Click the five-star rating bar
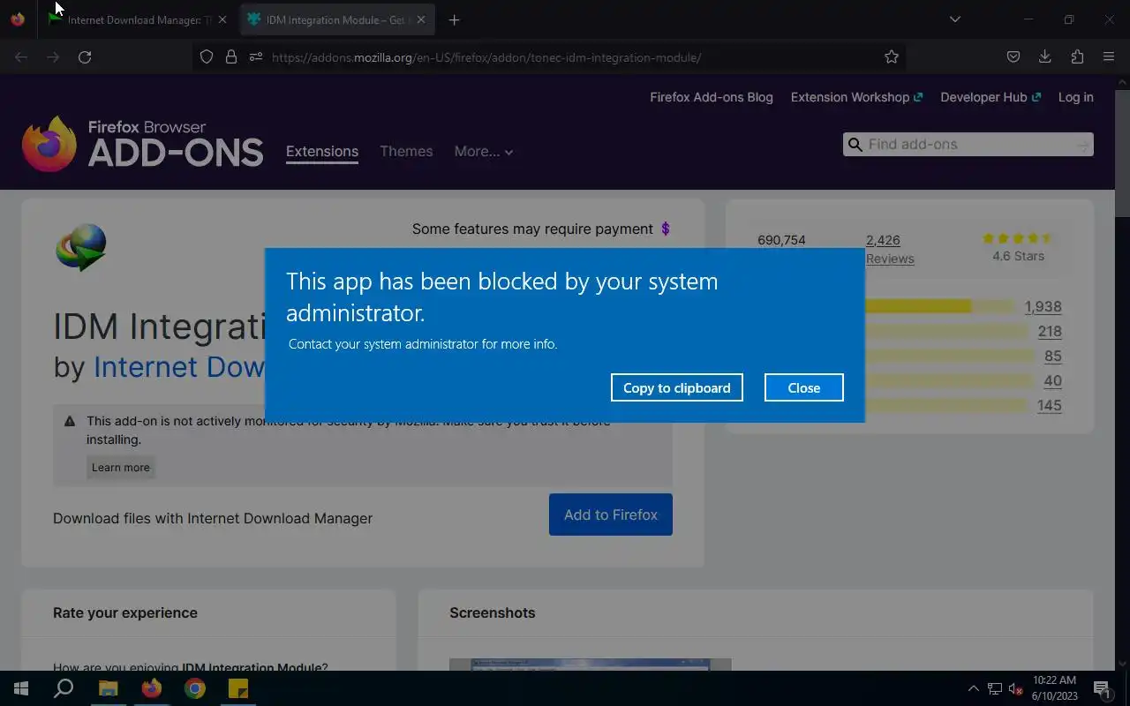The height and width of the screenshot is (706, 1130). click(x=939, y=306)
